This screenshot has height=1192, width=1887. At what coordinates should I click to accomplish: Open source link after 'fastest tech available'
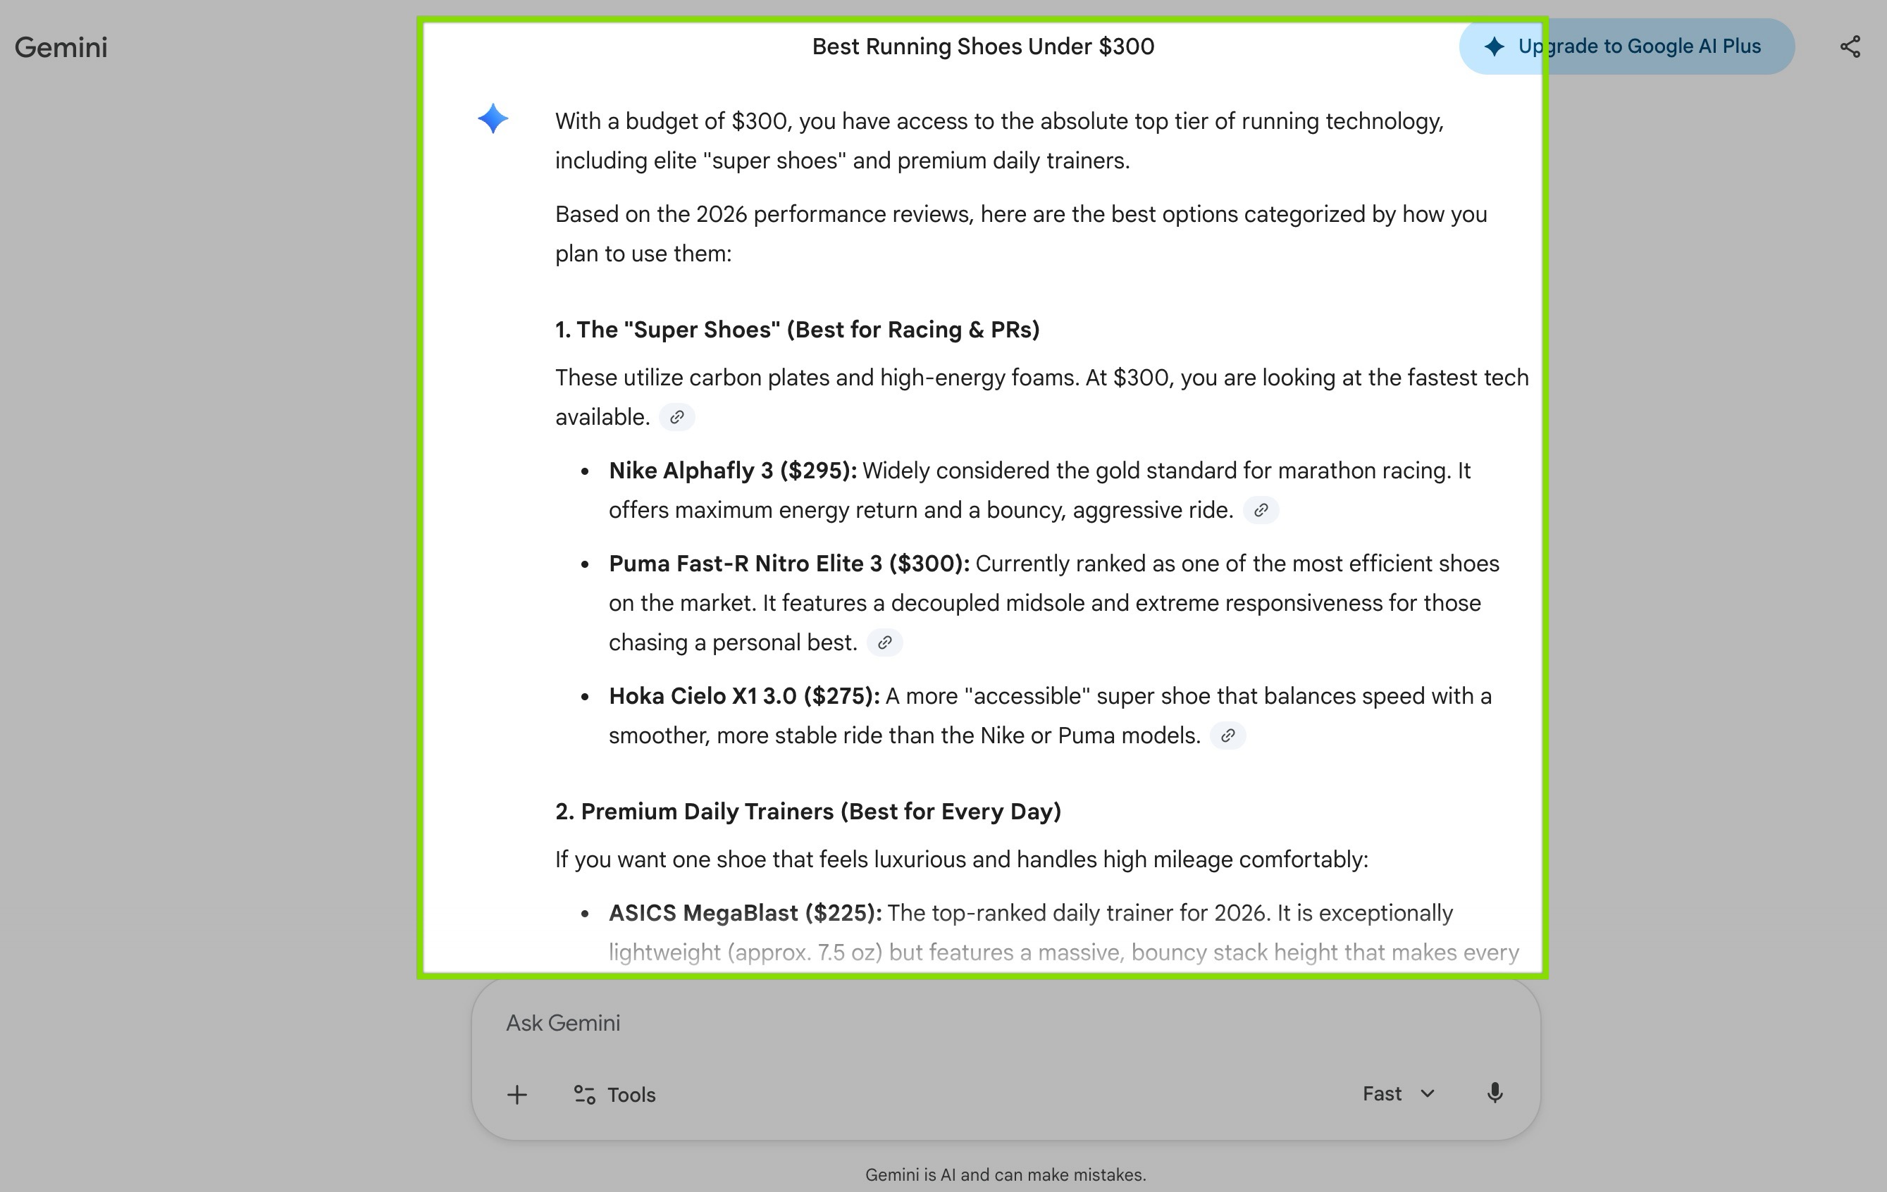tap(677, 417)
